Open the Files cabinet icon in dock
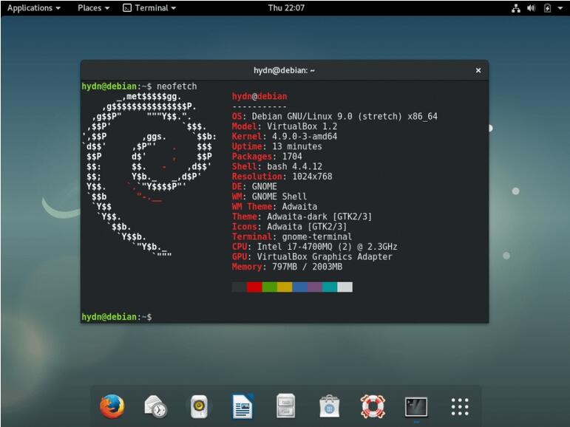Image resolution: width=570 pixels, height=427 pixels. click(x=285, y=406)
